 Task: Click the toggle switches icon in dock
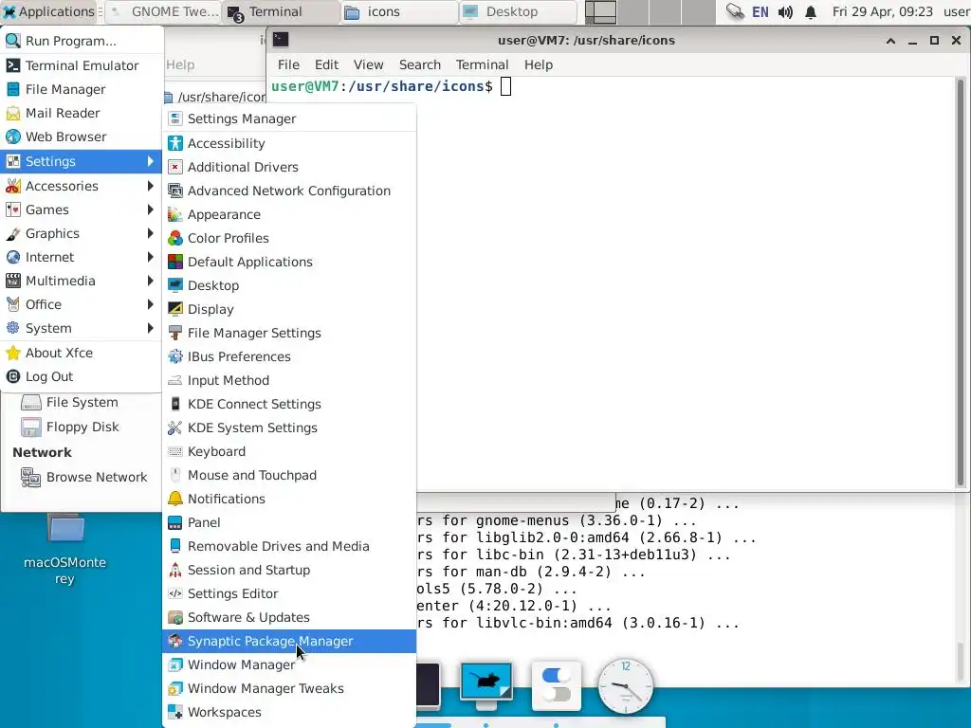pos(556,686)
